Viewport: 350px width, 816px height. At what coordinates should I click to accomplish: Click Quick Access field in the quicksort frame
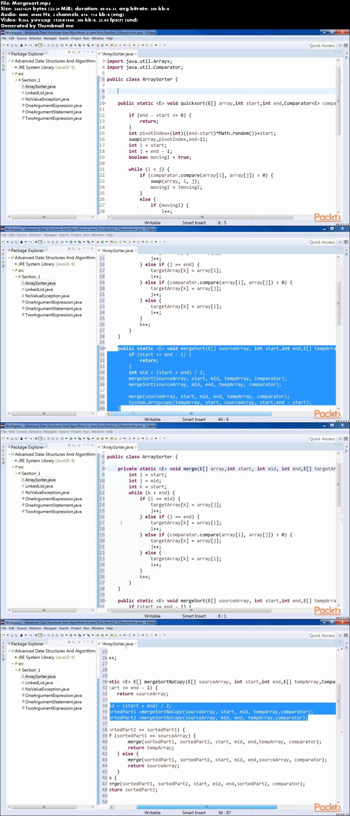[322, 45]
